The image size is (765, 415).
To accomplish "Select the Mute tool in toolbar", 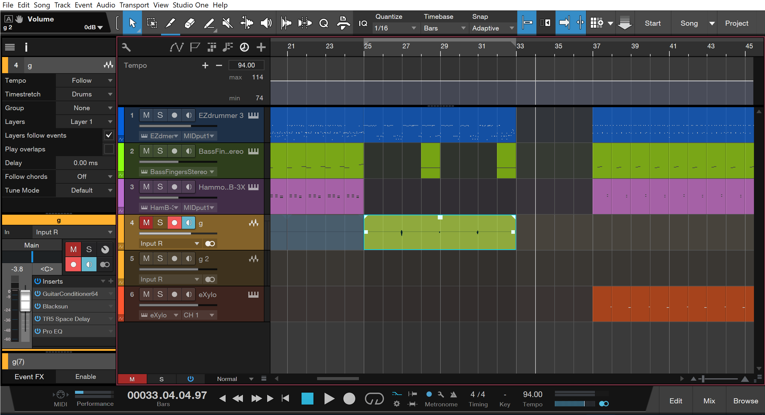I will click(x=227, y=23).
